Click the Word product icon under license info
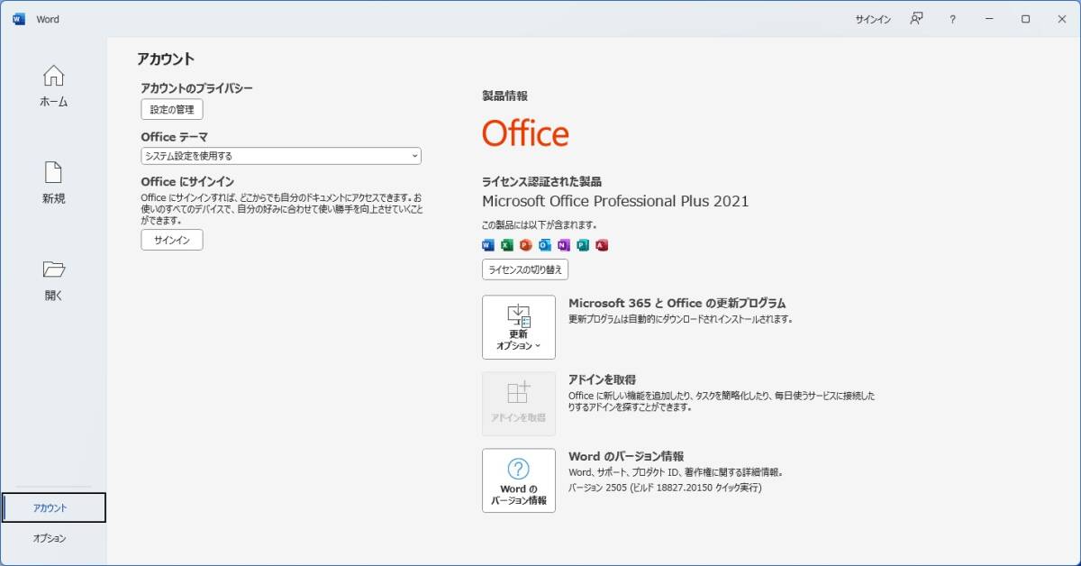 click(x=488, y=245)
